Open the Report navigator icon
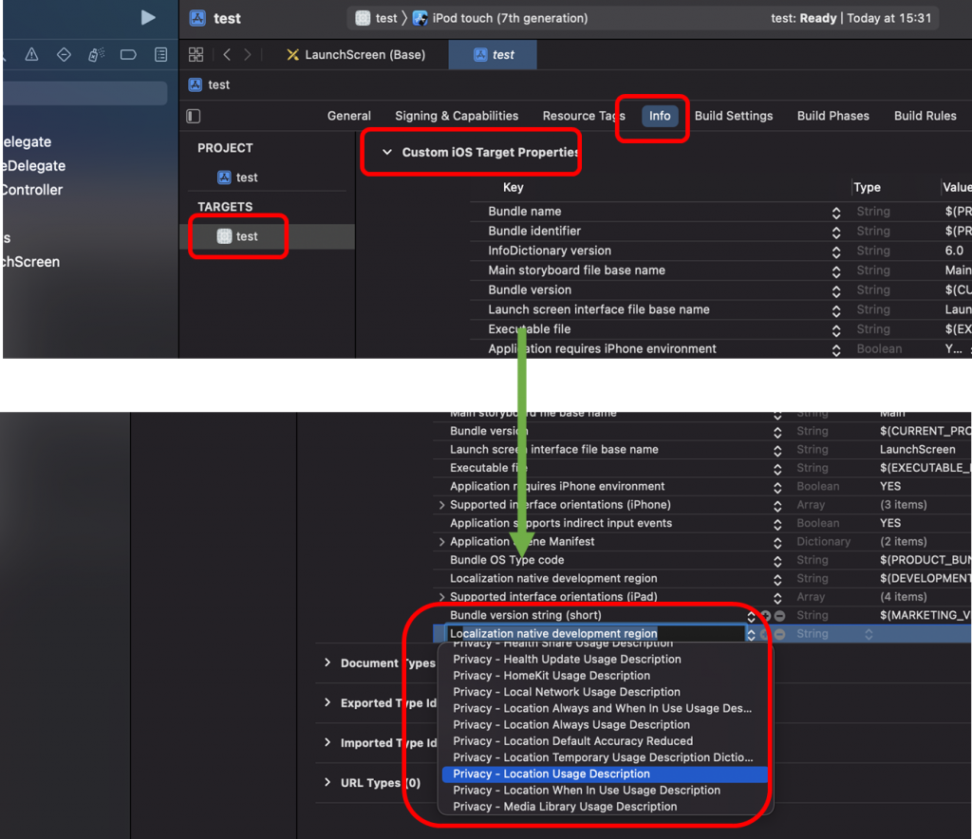 (x=160, y=55)
